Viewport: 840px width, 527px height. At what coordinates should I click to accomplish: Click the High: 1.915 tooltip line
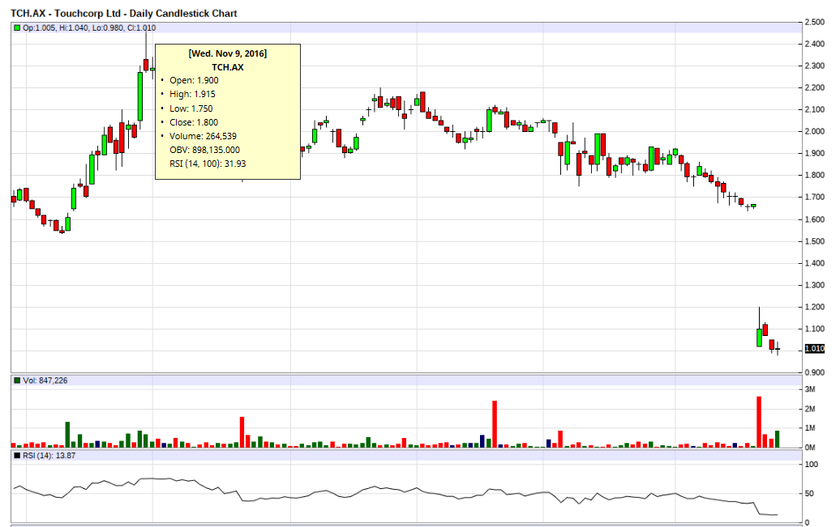(192, 94)
